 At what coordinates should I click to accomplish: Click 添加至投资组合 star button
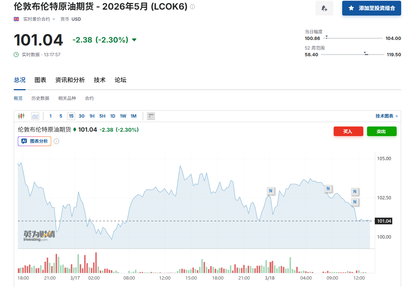(371, 8)
